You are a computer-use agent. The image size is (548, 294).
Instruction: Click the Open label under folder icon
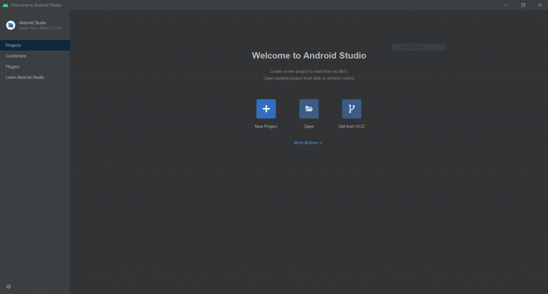[309, 126]
